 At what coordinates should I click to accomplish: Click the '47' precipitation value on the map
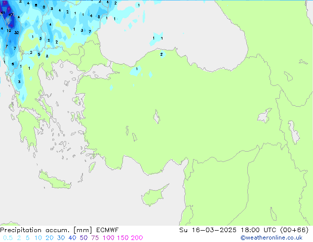coord(11,15)
